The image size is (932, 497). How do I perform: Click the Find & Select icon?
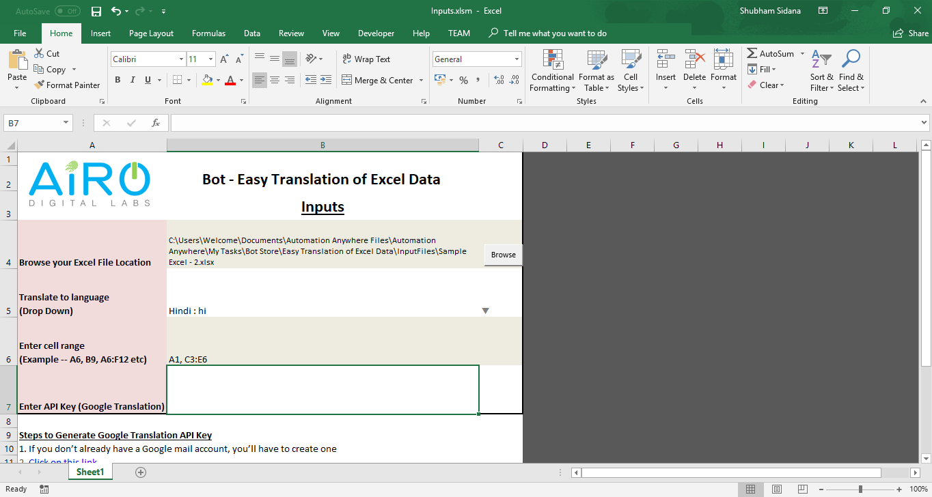tap(851, 71)
